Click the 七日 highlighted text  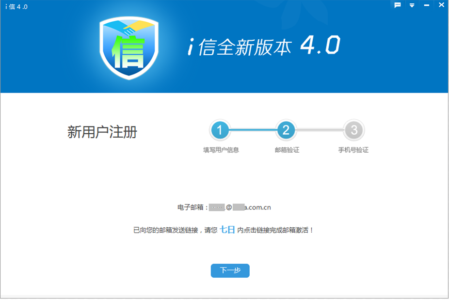(x=227, y=230)
